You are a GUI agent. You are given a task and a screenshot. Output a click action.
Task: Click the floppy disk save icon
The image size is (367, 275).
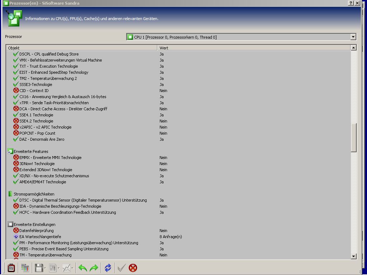(39, 268)
